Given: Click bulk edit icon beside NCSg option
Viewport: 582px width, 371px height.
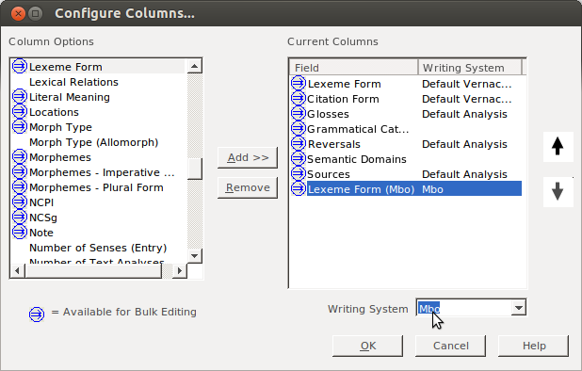Looking at the screenshot, I should (19, 217).
